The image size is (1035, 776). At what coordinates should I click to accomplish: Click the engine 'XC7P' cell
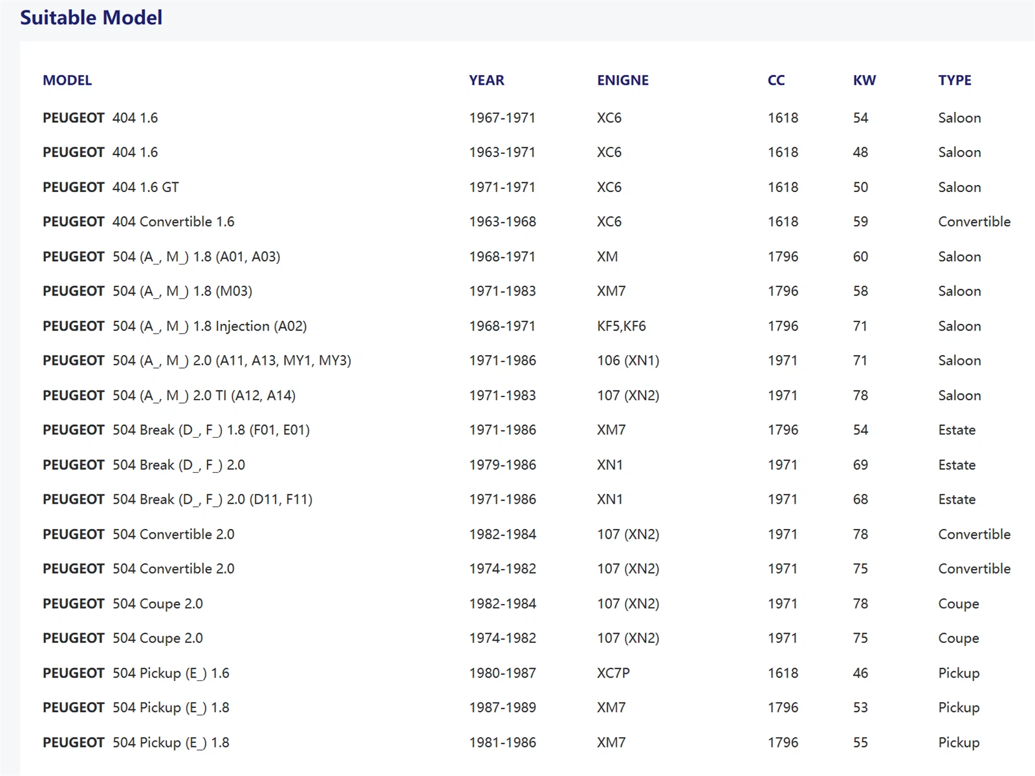[613, 673]
